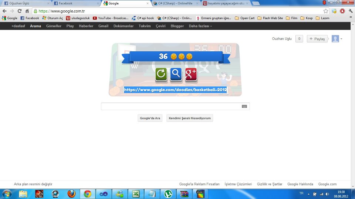Open Excel from the taskbar
The image size is (355, 199).
point(136,194)
